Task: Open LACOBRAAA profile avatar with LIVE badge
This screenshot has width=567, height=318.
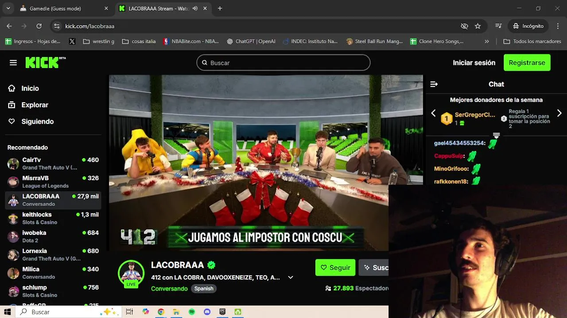Action: [131, 273]
